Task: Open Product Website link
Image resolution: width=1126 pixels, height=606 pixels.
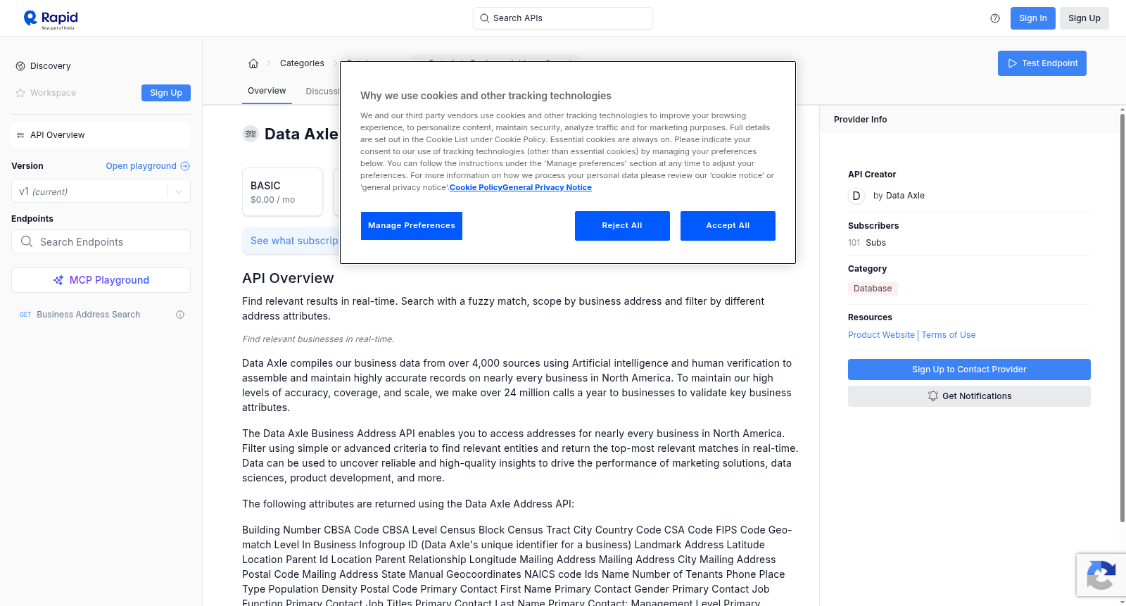Action: click(x=881, y=335)
